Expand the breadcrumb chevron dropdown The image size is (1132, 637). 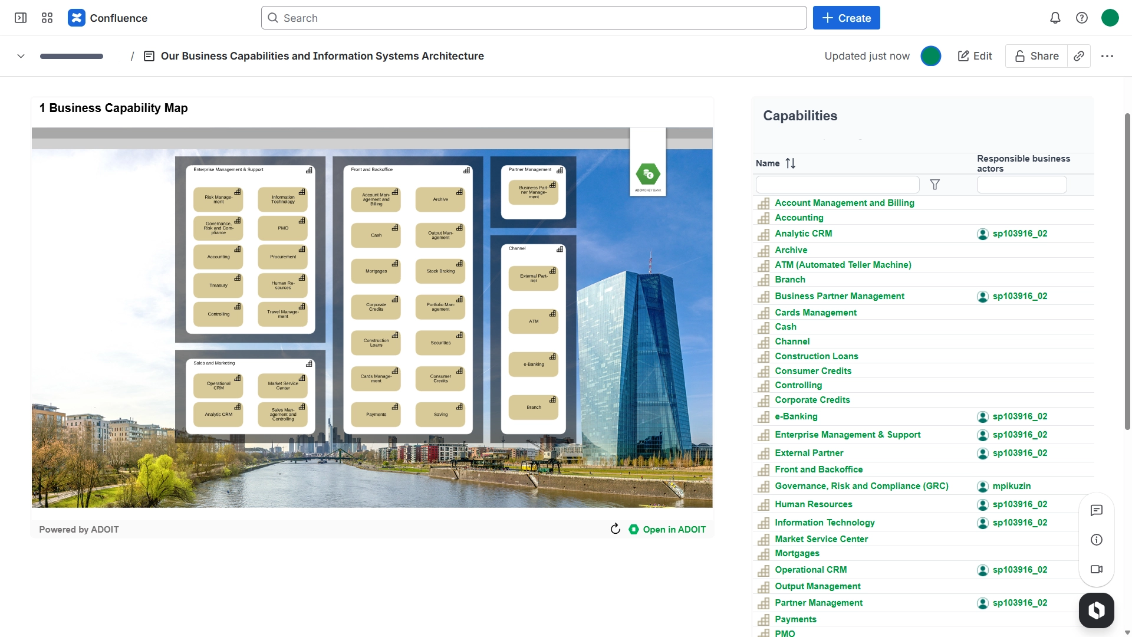click(x=21, y=56)
